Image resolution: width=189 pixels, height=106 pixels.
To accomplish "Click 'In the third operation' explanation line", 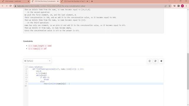I will [x=37, y=23].
